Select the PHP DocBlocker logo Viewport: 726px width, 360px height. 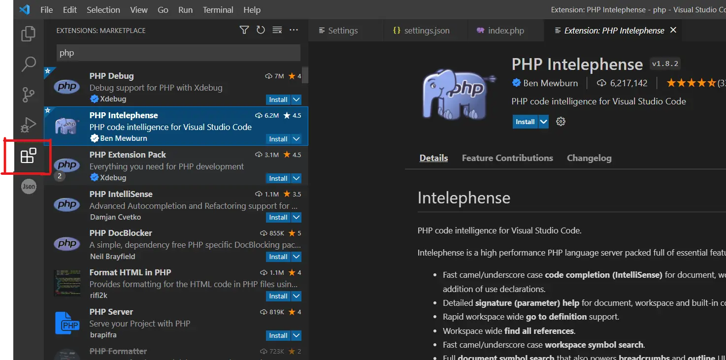(x=66, y=244)
